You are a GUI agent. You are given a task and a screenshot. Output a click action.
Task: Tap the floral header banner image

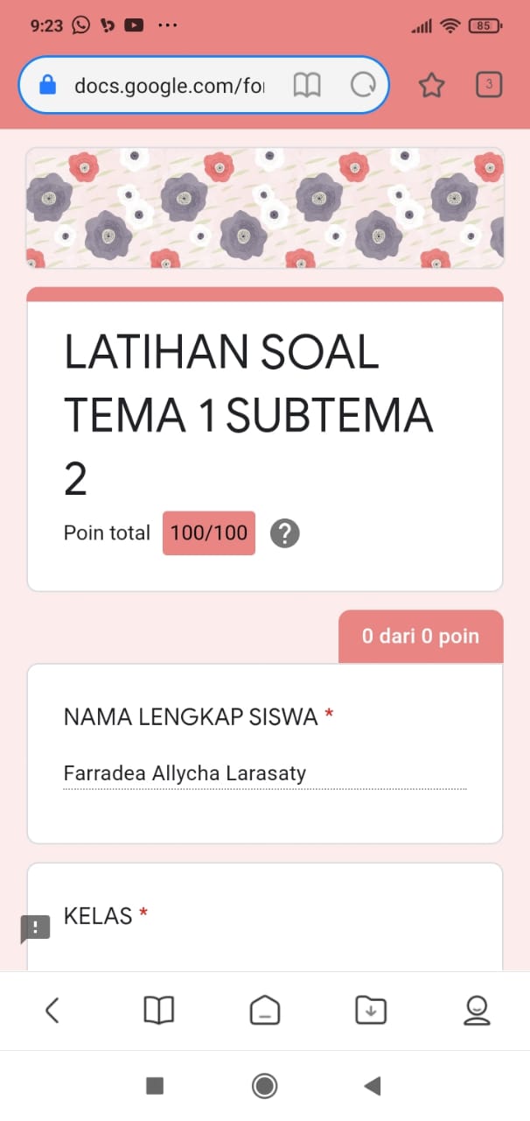pyautogui.click(x=265, y=208)
